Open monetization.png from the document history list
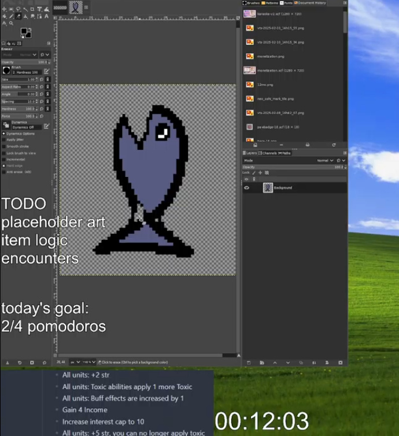The height and width of the screenshot is (436, 399). 270,56
